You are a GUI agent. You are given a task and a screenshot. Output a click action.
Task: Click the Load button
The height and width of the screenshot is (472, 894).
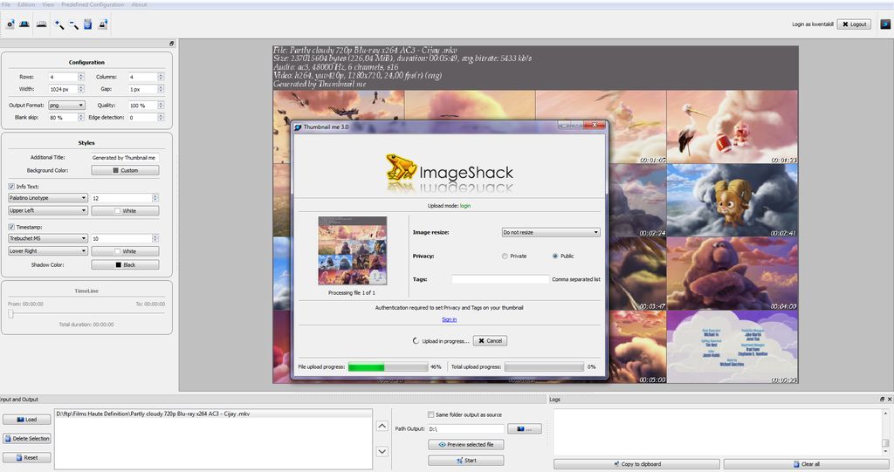[27, 420]
